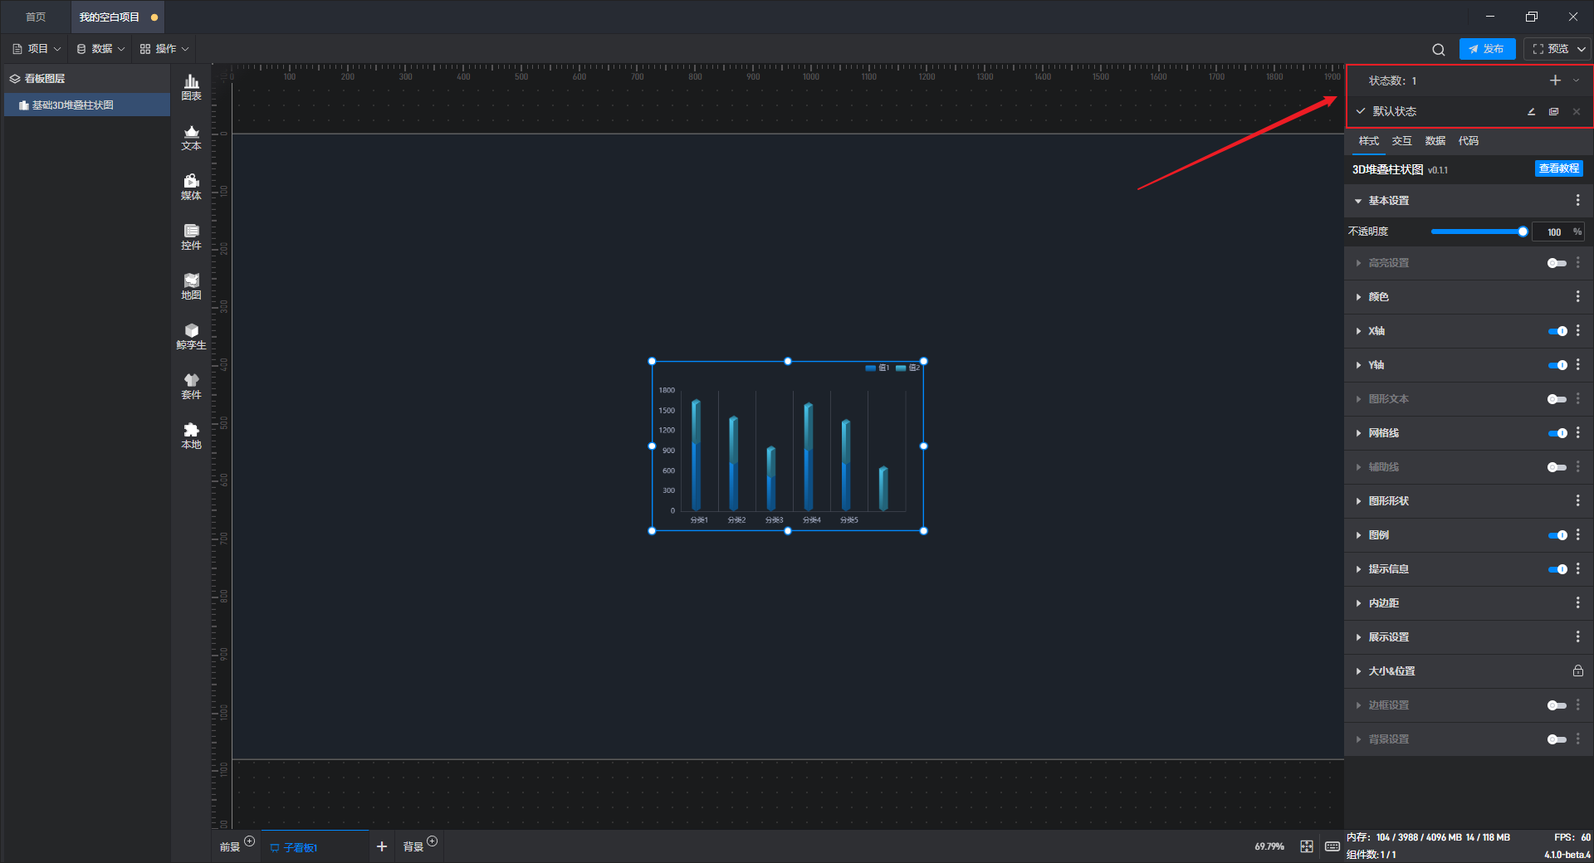
Task: Open the 鲸孪生 3D components panel
Action: tap(191, 336)
